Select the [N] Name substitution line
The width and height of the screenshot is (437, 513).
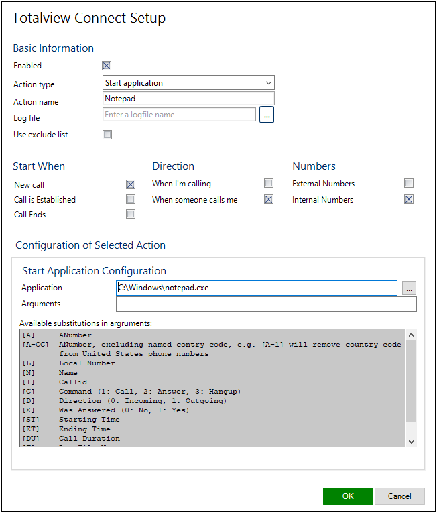click(x=50, y=373)
